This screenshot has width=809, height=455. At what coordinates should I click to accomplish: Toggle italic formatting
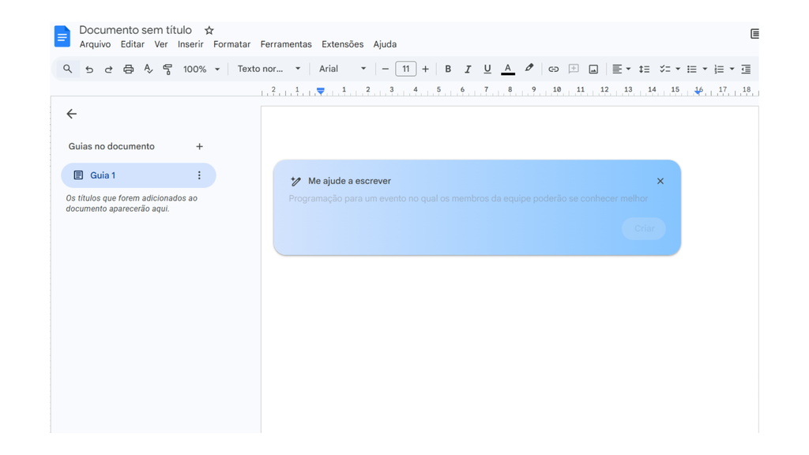pyautogui.click(x=468, y=69)
